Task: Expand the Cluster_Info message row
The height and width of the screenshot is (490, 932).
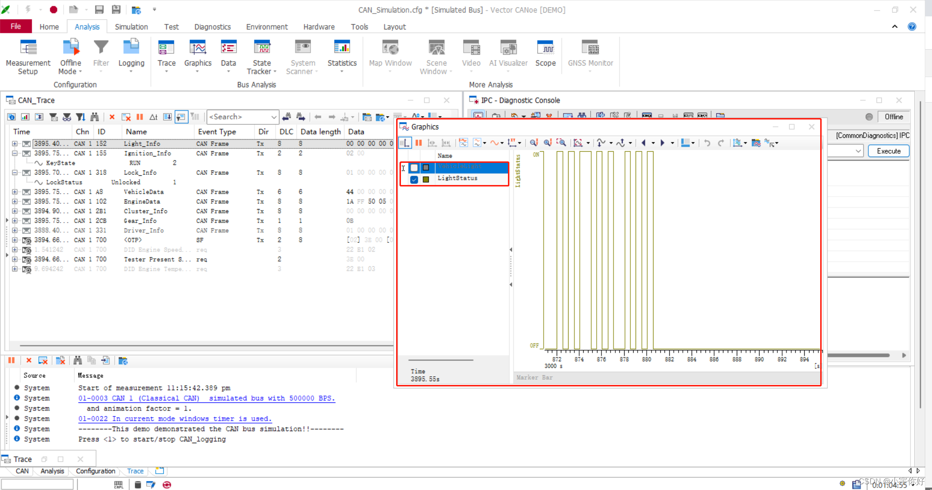Action: tap(15, 211)
